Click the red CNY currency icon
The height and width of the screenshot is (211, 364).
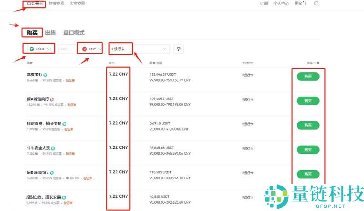[85, 49]
